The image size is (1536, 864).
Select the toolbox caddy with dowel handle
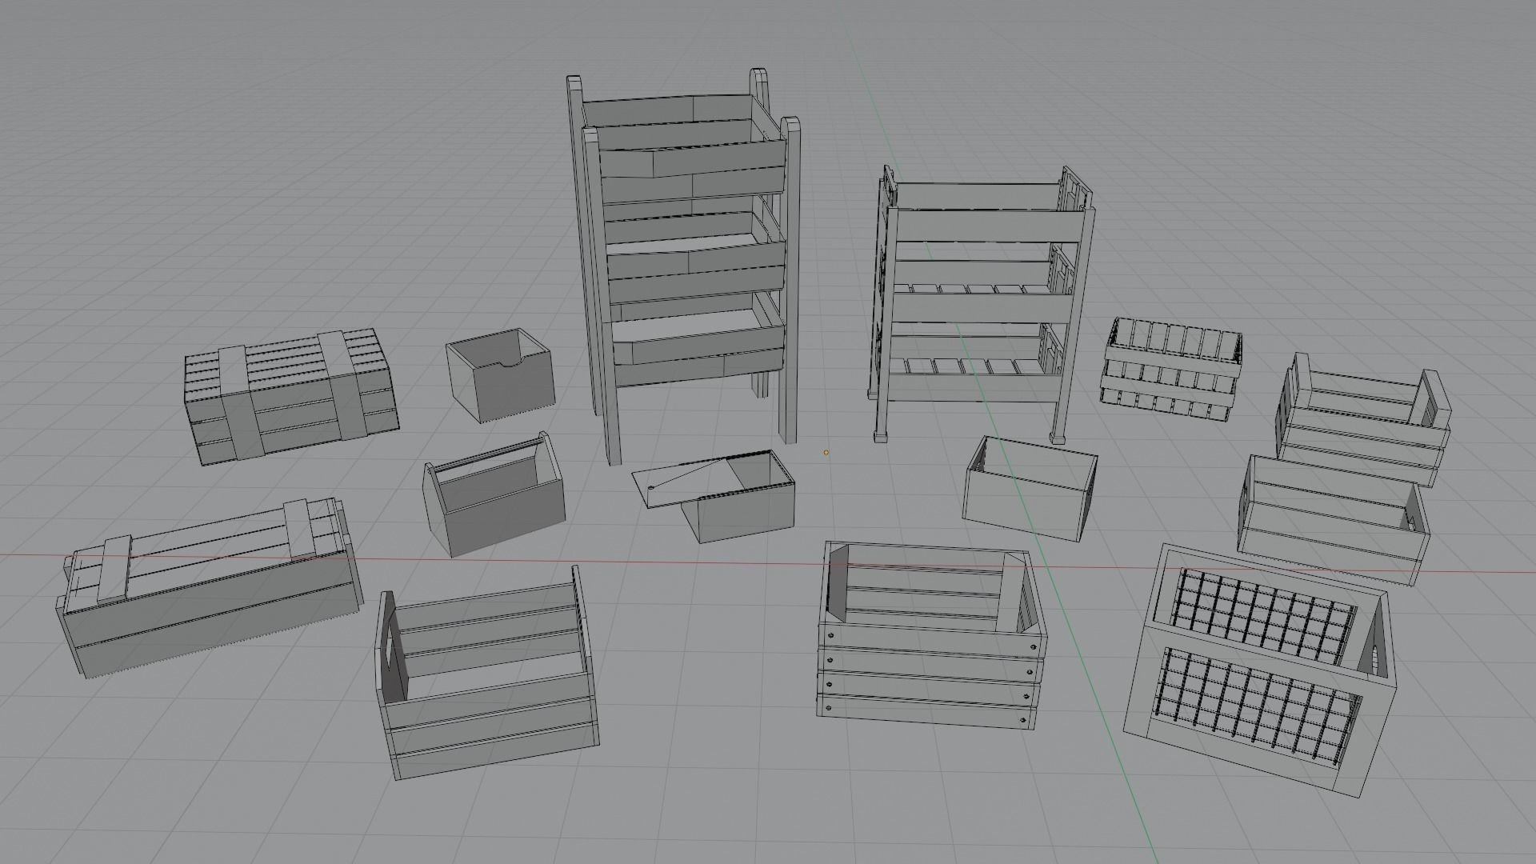tap(494, 496)
